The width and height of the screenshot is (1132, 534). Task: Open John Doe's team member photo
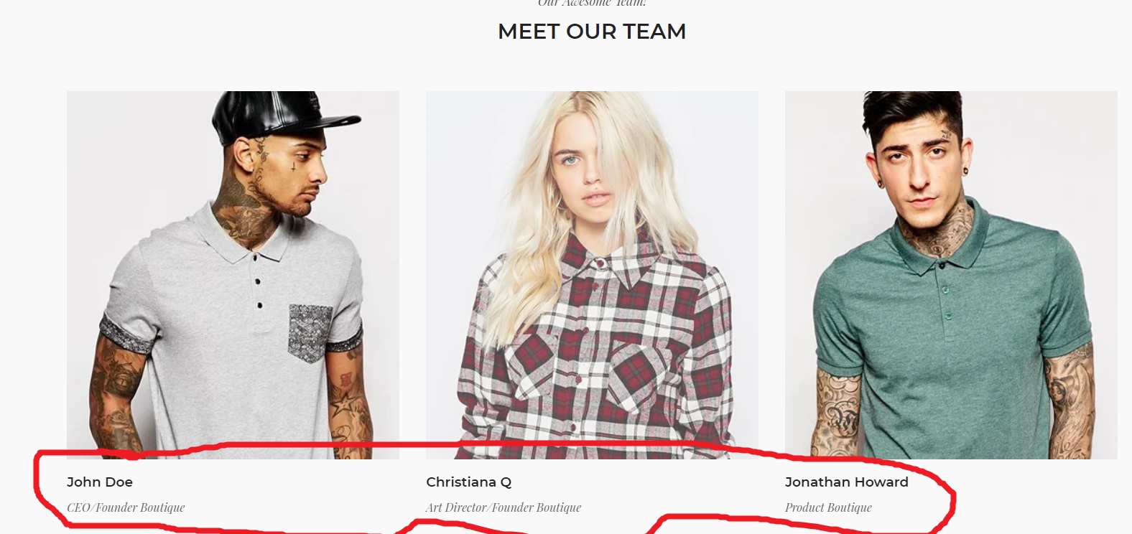click(233, 275)
